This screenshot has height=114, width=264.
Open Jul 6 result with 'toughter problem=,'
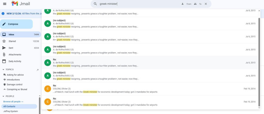(x=150, y=76)
